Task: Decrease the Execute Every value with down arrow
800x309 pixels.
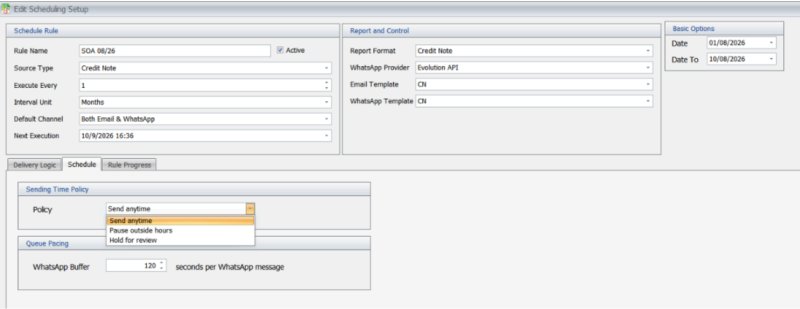Action: pos(327,88)
